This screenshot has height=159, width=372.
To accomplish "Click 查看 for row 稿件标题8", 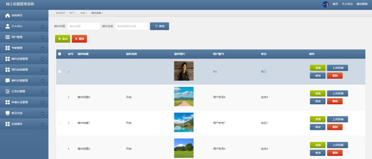I will [318, 93].
